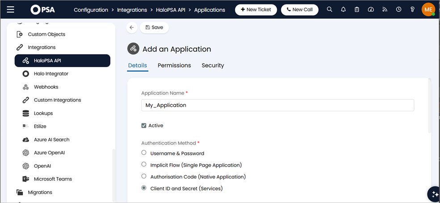Click the Migrations folder icon
Viewport: 440px width, 203px height.
pos(19,192)
